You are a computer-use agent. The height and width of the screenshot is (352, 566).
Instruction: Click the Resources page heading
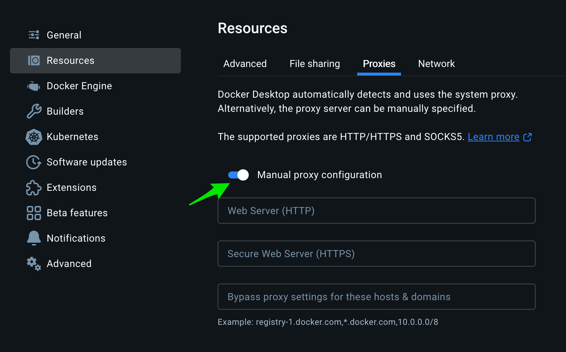tap(253, 28)
